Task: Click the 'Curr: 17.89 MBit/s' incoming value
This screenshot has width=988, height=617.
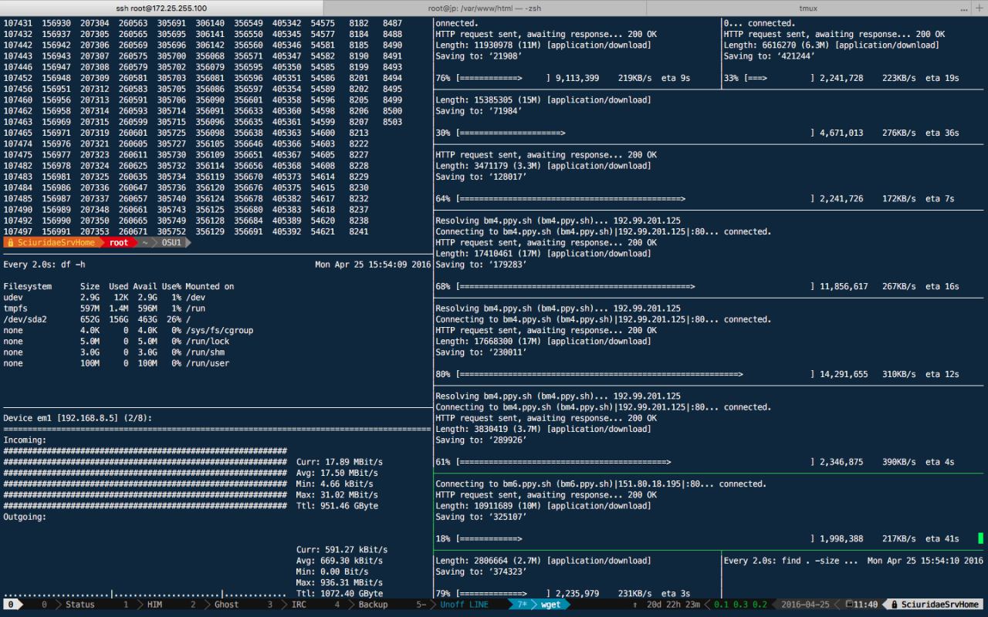Action: click(x=339, y=462)
